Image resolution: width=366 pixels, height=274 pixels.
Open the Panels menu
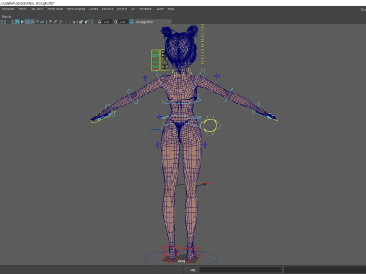(x=6, y=17)
